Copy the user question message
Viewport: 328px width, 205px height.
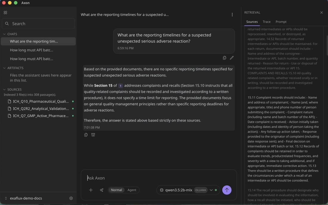[x=225, y=58]
